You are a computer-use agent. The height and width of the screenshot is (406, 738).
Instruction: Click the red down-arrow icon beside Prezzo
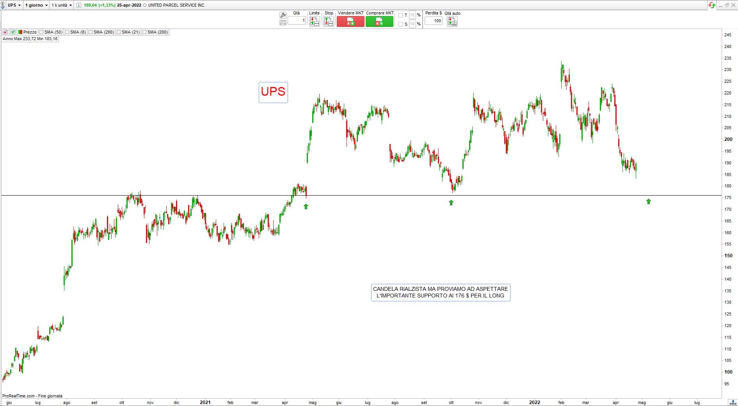(x=5, y=32)
